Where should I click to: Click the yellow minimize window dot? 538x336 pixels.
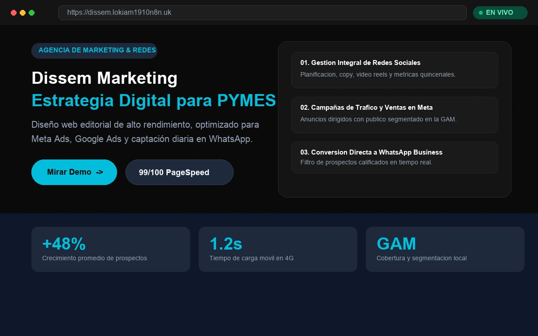(x=22, y=13)
